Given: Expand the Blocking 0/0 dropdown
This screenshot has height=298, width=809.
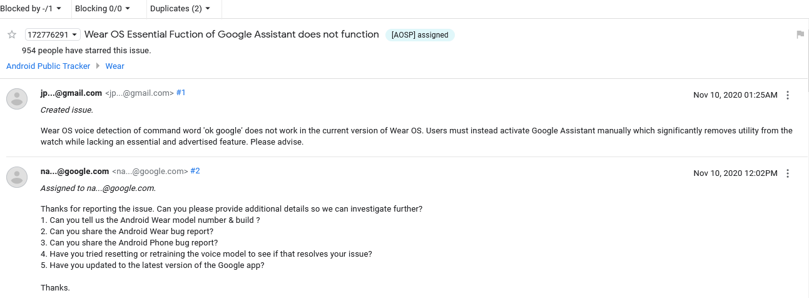Looking at the screenshot, I should [x=103, y=9].
